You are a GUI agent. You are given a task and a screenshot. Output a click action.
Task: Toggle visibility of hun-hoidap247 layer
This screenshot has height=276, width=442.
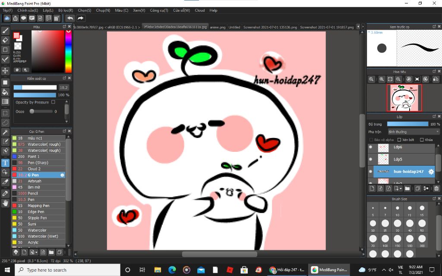tap(371, 172)
